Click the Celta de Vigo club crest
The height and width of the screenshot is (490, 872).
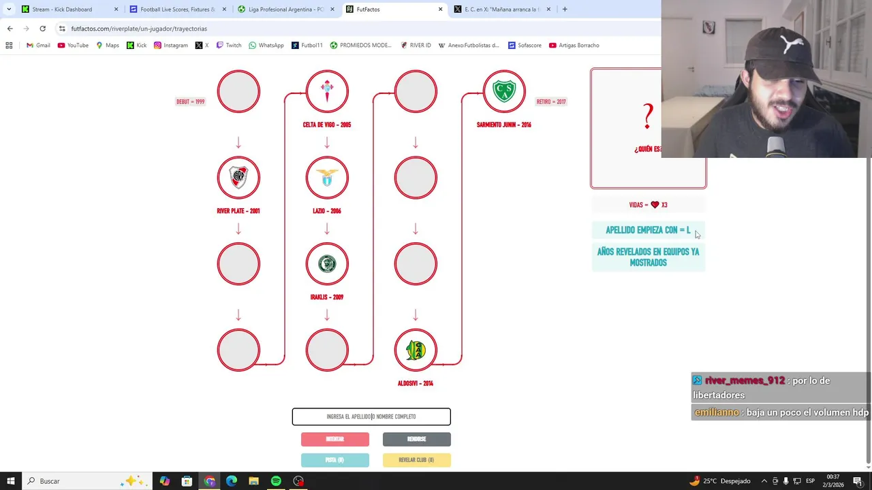(327, 91)
